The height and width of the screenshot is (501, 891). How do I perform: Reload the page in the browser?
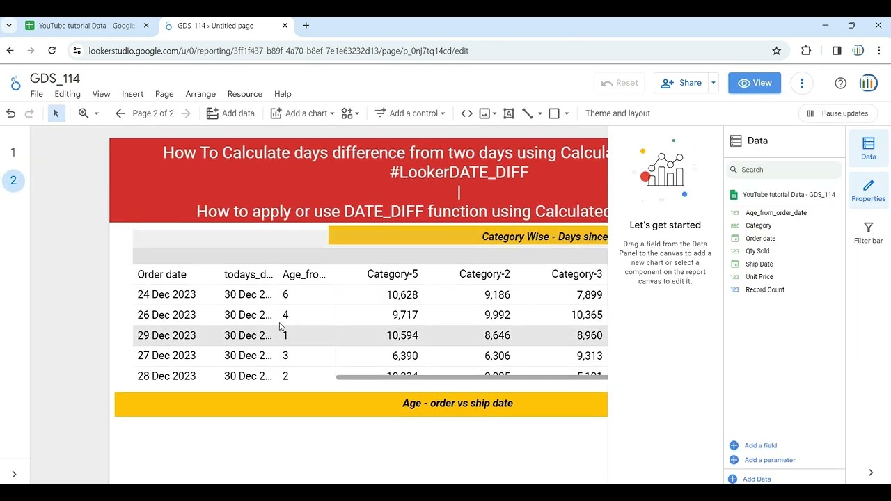pos(52,51)
